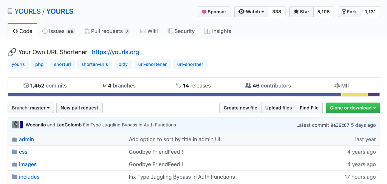
Task: Click the scale icon beside MIT license
Action: (337, 86)
